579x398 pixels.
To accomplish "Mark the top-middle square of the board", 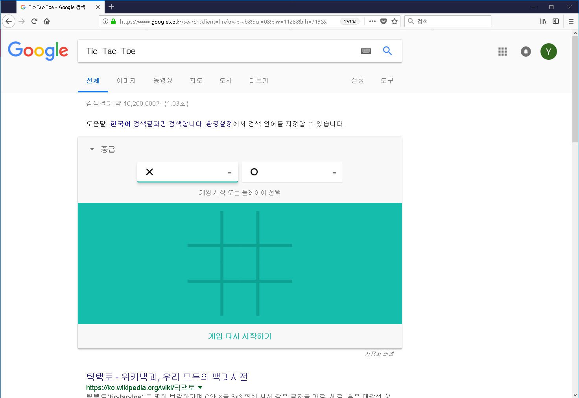I will click(x=240, y=227).
